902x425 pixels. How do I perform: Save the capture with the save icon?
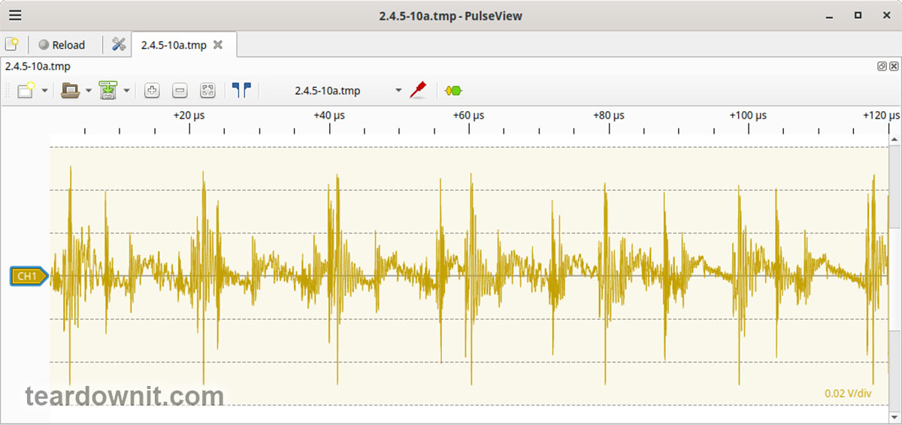(x=108, y=90)
